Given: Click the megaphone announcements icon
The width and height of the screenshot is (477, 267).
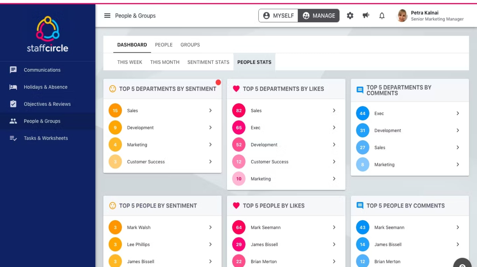Looking at the screenshot, I should click(x=366, y=16).
